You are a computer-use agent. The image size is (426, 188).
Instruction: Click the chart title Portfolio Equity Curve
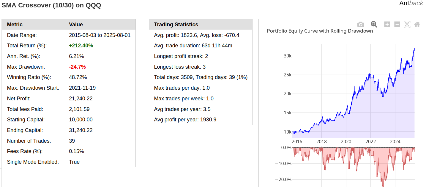(320, 31)
